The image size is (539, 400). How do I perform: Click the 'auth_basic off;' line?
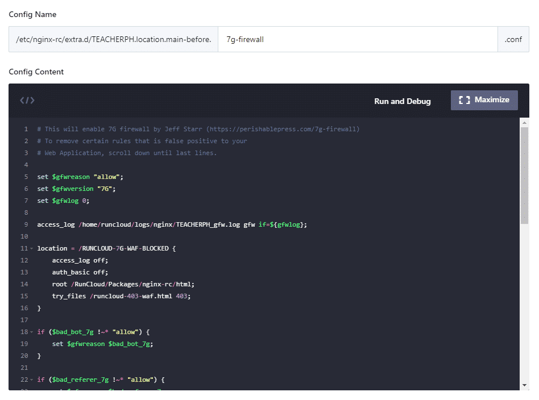pyautogui.click(x=80, y=272)
